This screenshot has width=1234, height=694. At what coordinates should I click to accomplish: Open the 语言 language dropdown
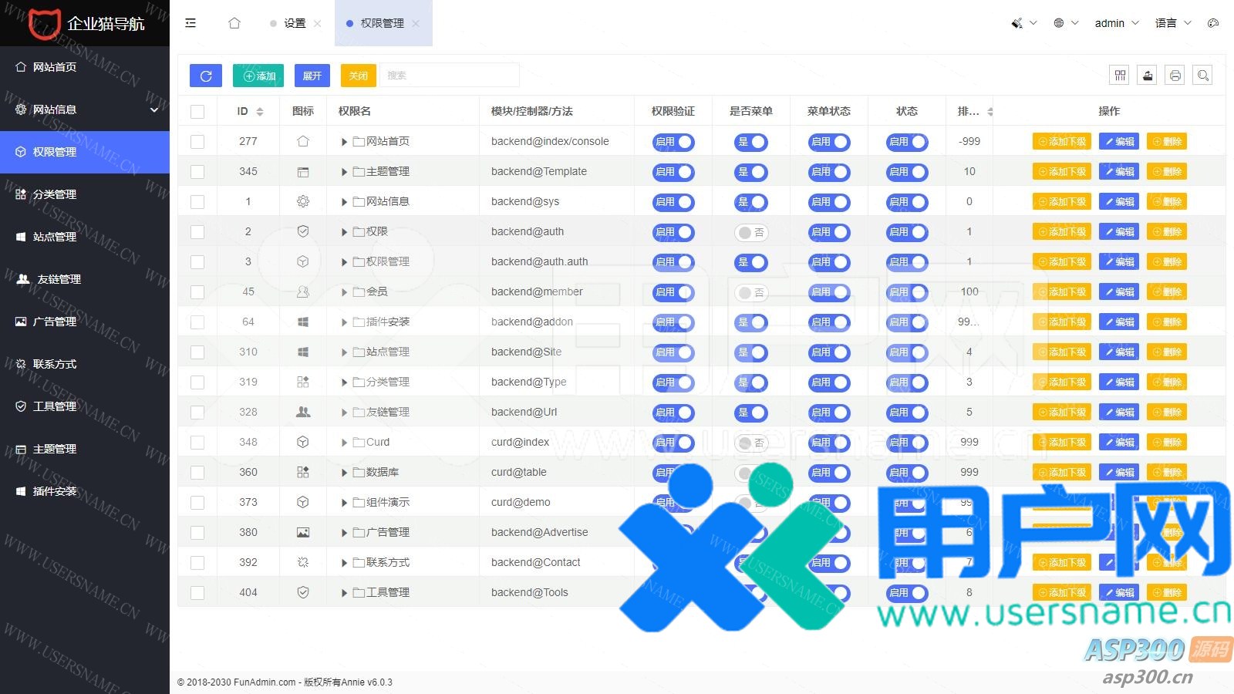1172,23
